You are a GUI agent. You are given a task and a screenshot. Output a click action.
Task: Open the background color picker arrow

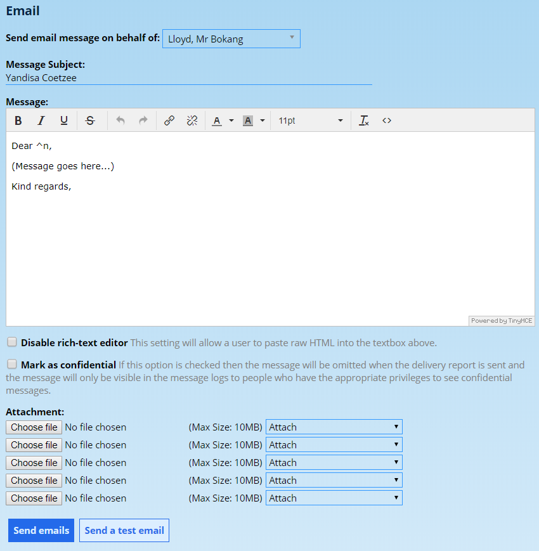pyautogui.click(x=263, y=120)
